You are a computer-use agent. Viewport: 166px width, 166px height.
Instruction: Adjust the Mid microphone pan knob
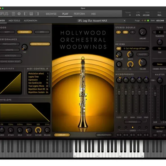coord(126,80)
